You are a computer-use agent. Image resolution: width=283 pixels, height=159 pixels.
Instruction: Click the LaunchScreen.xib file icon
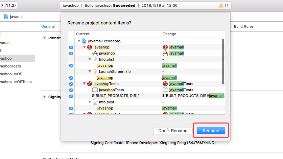click(x=95, y=72)
